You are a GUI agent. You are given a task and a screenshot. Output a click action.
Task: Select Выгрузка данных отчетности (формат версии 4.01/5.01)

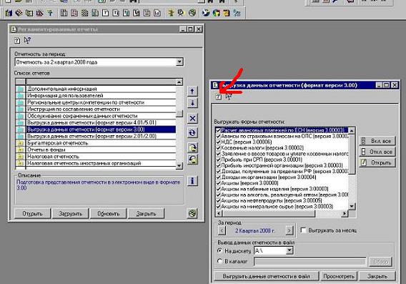click(x=101, y=122)
